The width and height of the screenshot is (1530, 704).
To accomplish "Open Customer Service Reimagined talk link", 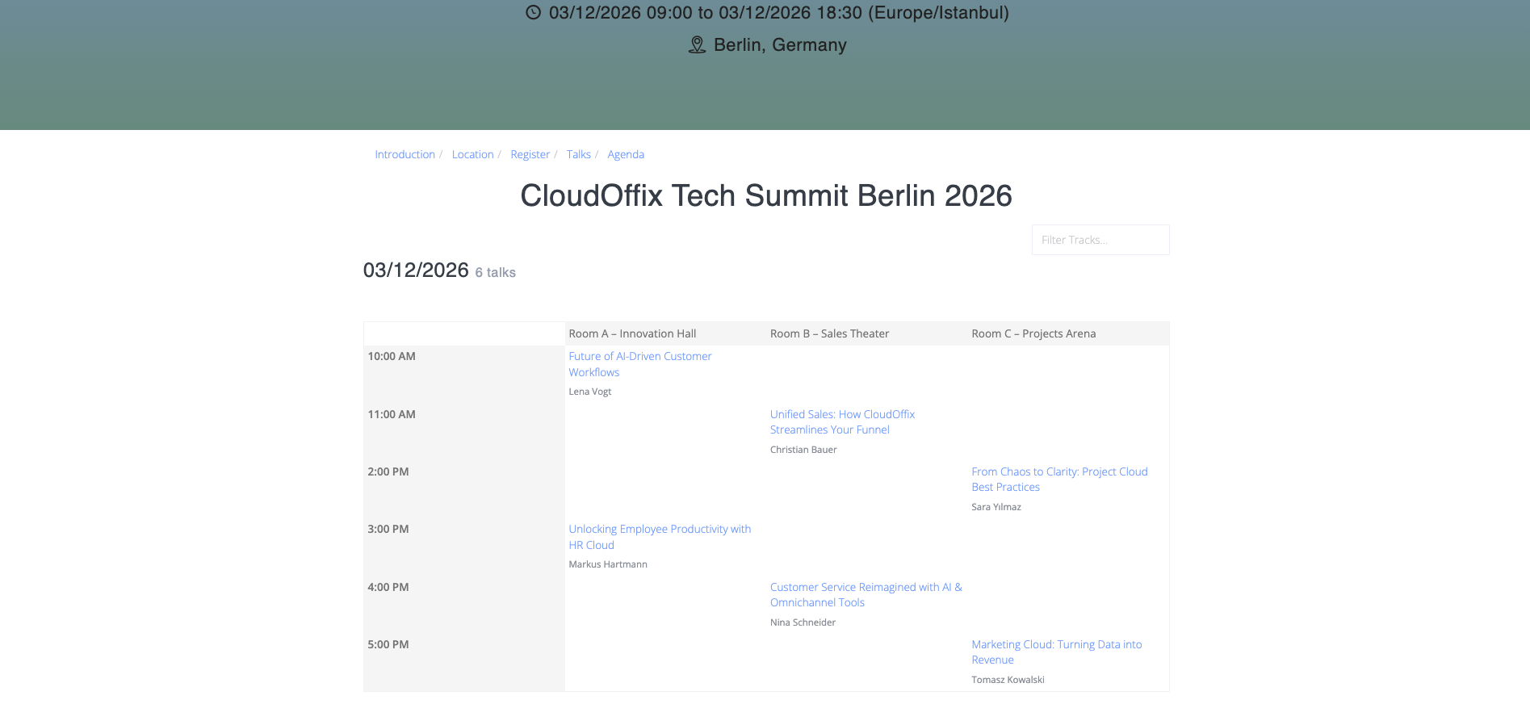I will [x=866, y=595].
